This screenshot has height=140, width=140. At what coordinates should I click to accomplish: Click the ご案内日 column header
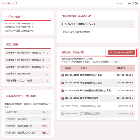68,68
